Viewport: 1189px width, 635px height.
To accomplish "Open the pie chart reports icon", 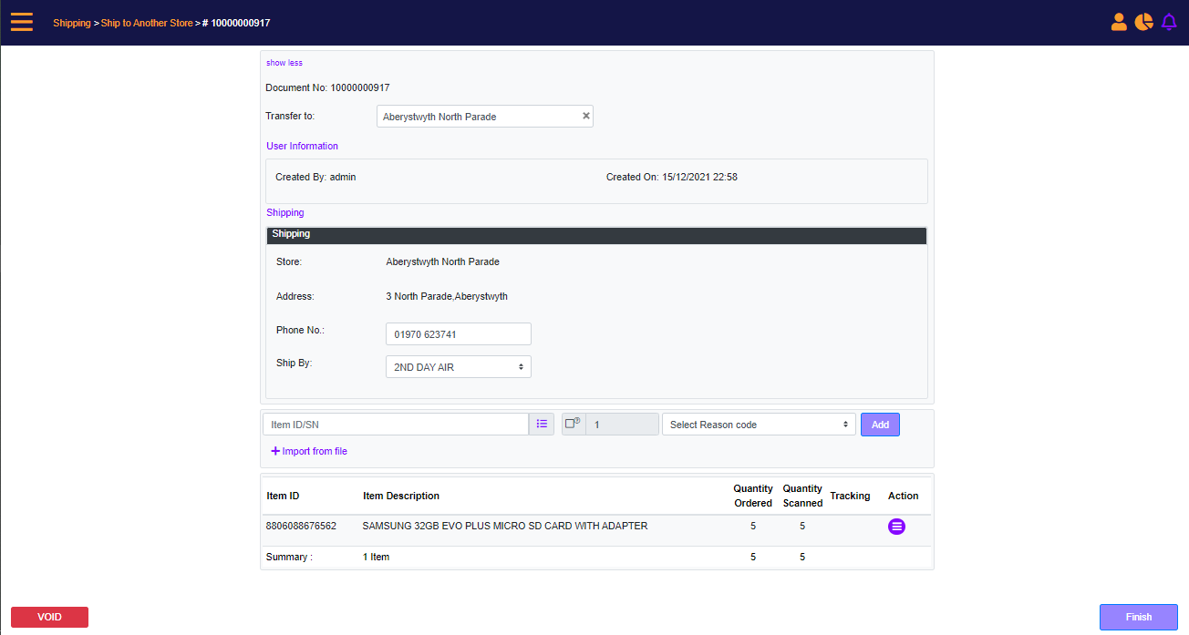I will click(x=1143, y=22).
